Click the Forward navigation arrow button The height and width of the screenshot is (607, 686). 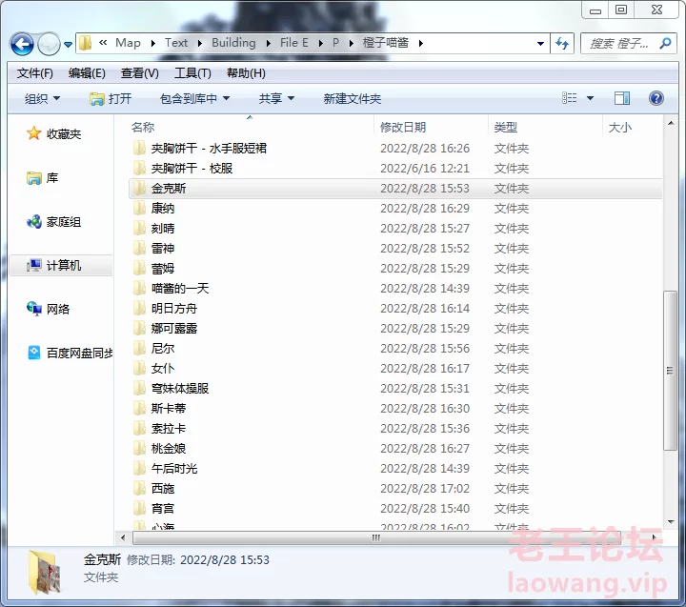pyautogui.click(x=49, y=44)
